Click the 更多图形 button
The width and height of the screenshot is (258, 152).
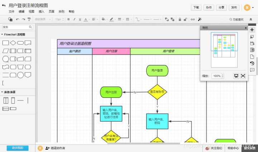[18, 148]
